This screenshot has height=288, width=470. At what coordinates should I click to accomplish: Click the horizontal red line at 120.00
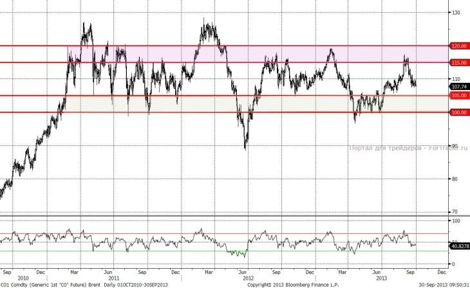224,46
